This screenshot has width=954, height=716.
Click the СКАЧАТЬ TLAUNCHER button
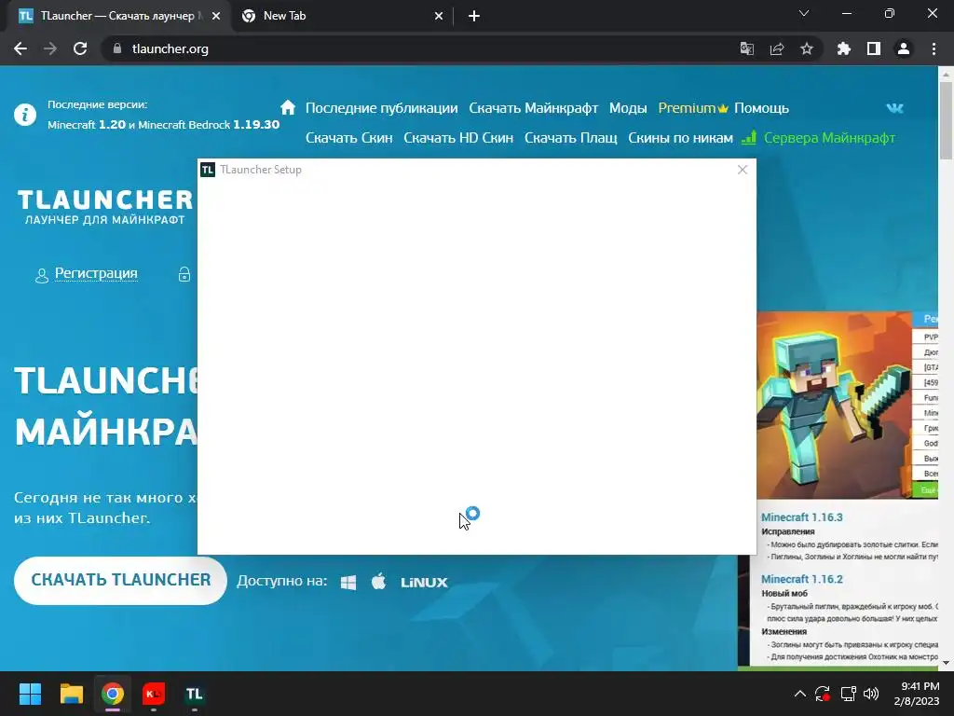120,580
